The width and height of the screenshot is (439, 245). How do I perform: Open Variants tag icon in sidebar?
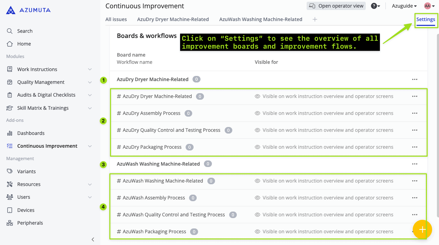[x=10, y=171]
